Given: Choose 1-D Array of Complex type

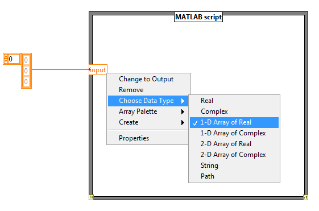Looking at the screenshot, I should [x=234, y=133].
